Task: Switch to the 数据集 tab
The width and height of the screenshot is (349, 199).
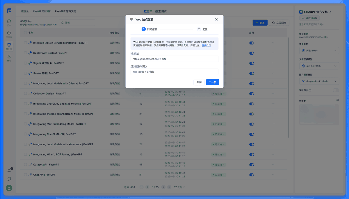Action: [148, 11]
